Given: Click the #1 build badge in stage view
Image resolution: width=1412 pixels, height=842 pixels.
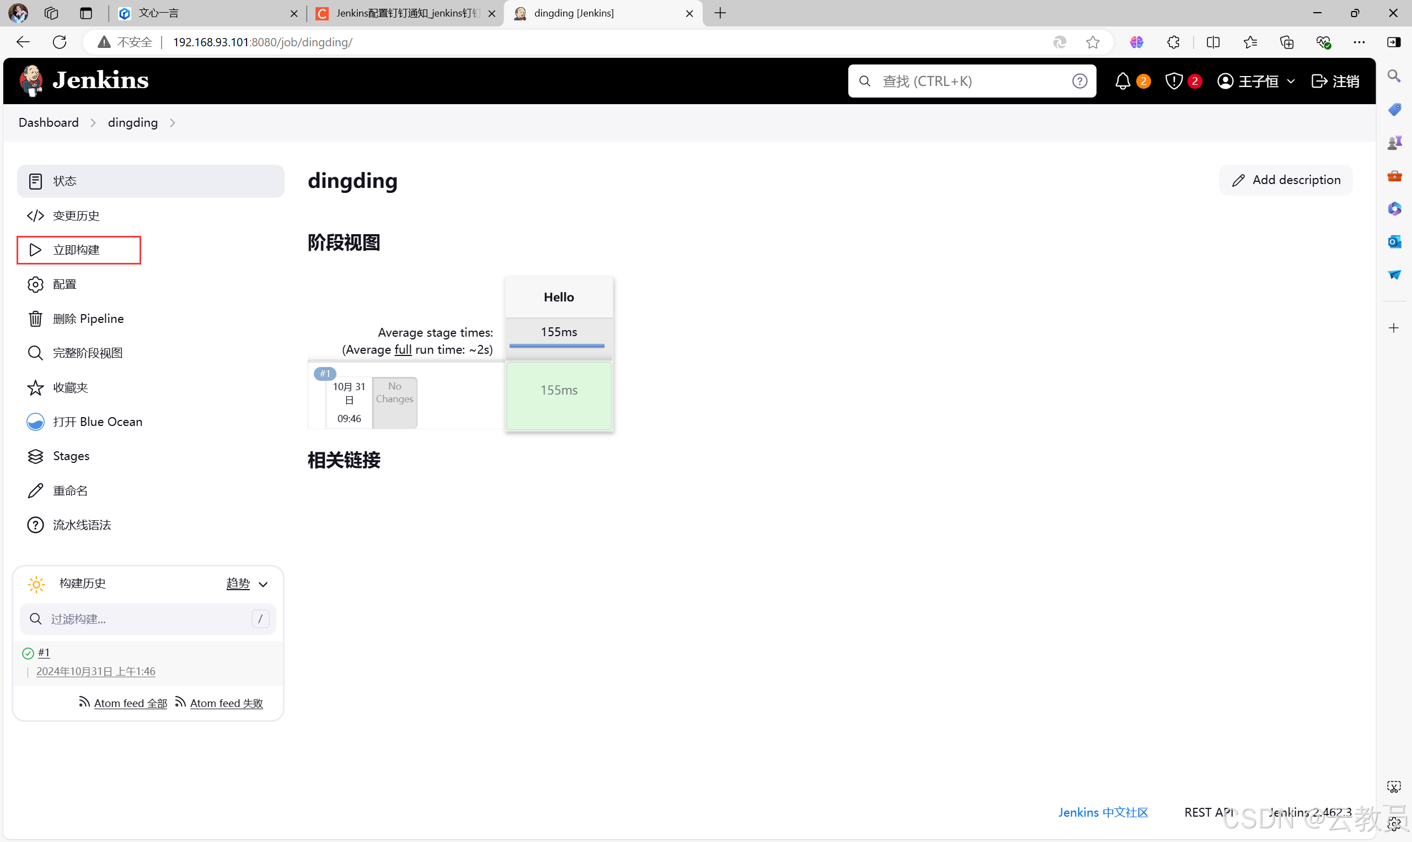Looking at the screenshot, I should [x=325, y=374].
